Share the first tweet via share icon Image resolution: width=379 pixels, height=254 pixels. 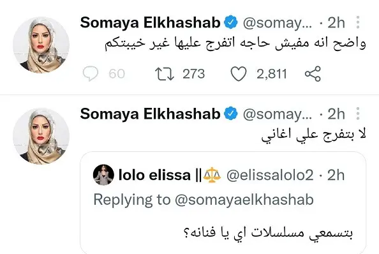tap(313, 73)
